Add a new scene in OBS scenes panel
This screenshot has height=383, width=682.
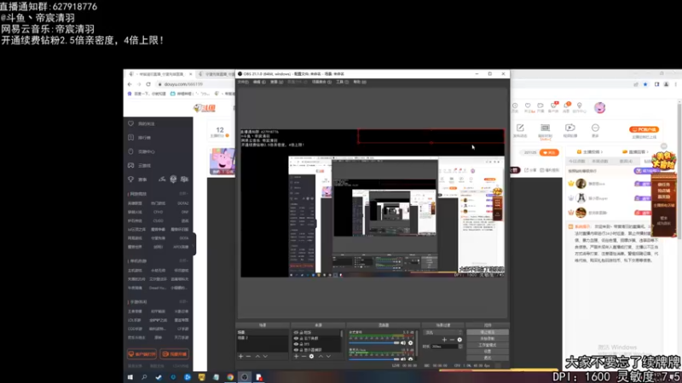[x=240, y=357]
